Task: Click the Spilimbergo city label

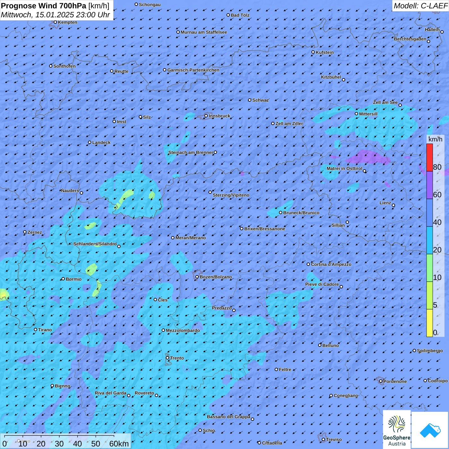Action: [x=430, y=351]
